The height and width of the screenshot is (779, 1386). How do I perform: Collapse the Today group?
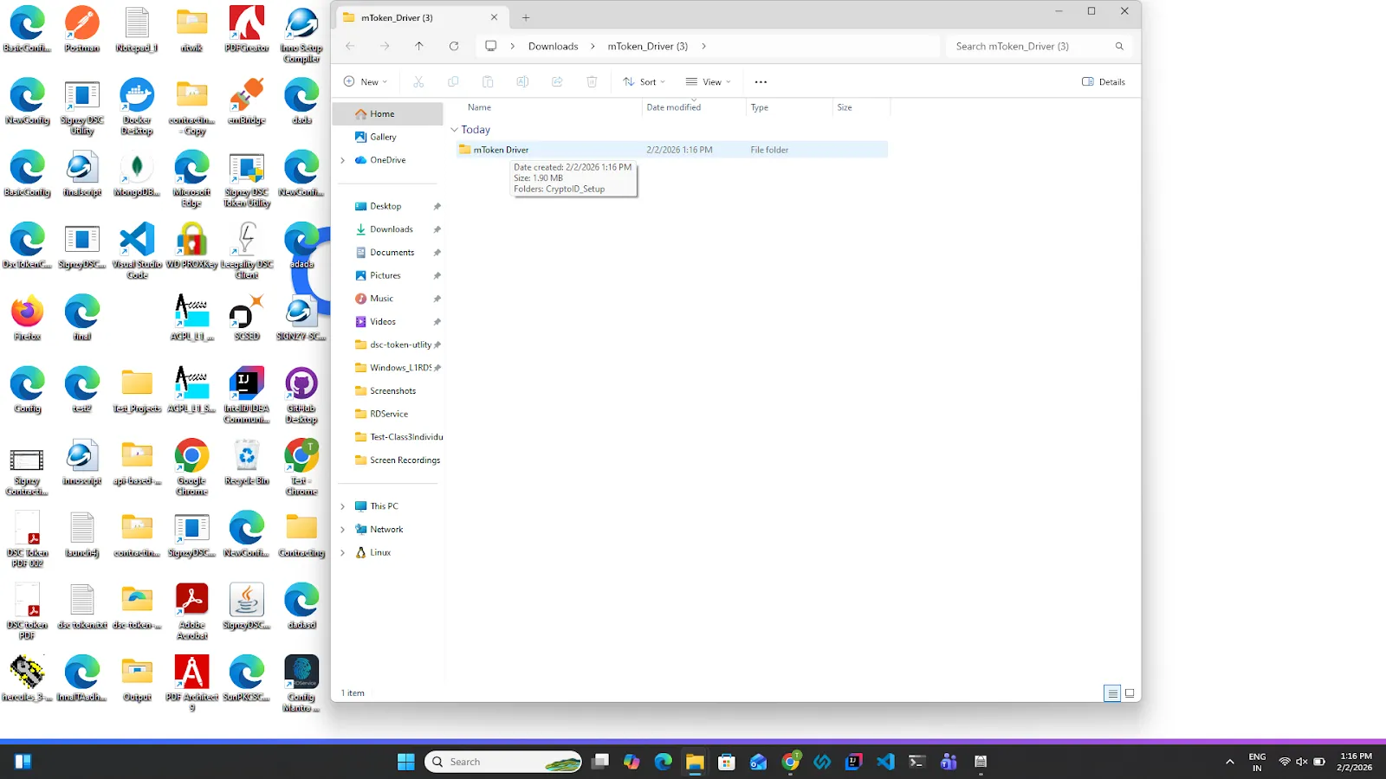(454, 130)
